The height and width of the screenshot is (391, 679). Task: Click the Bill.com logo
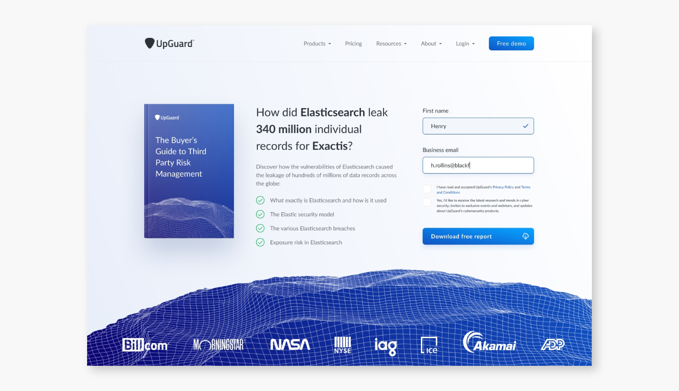pos(145,345)
